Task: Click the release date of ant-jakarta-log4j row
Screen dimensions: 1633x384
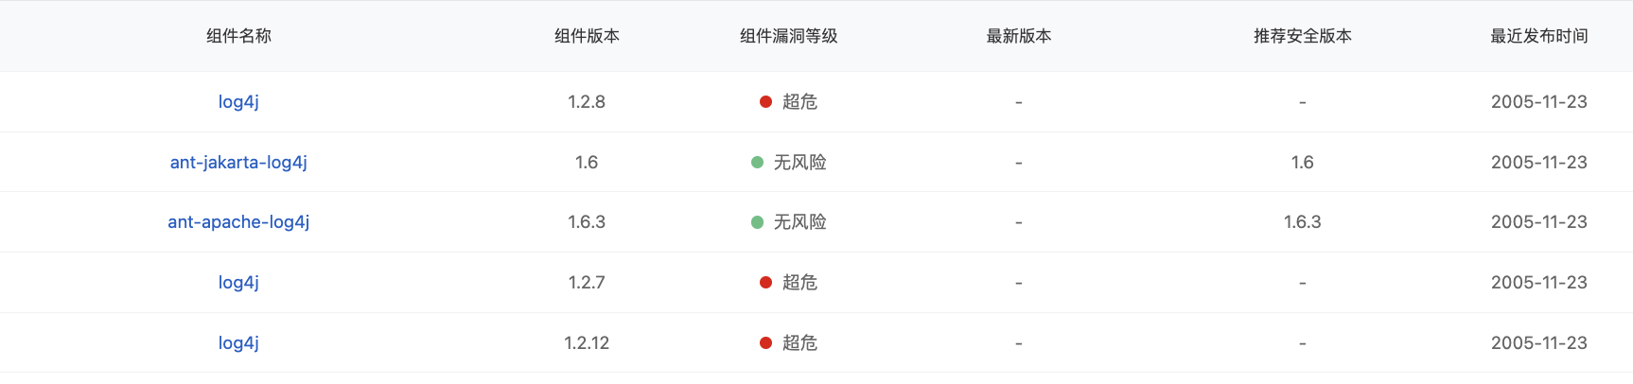Action: pos(1539,163)
